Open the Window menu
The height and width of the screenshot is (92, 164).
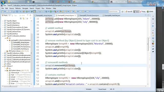pos(49,8)
